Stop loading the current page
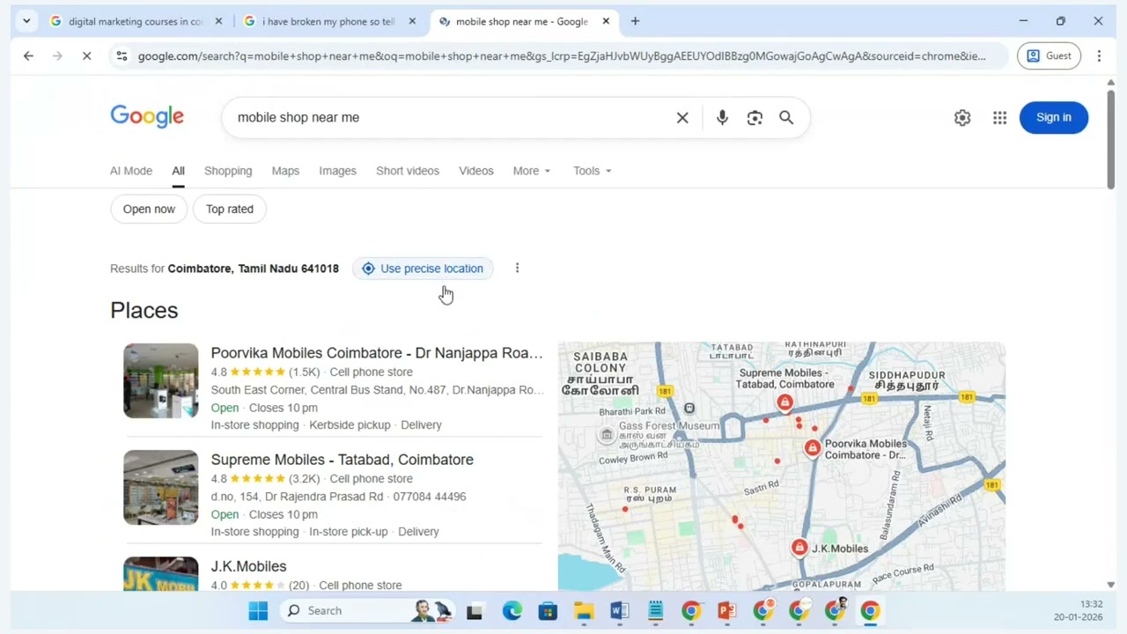Screen dimensions: 1127x634 [86, 55]
